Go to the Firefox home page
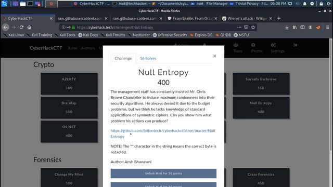 coord(29,27)
